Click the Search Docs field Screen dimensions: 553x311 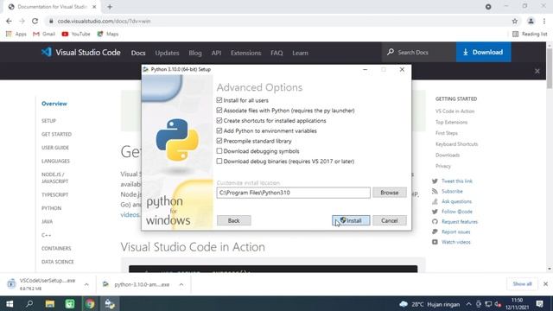pyautogui.click(x=418, y=52)
